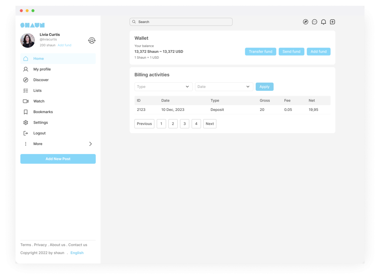Click into the Search field

(181, 22)
